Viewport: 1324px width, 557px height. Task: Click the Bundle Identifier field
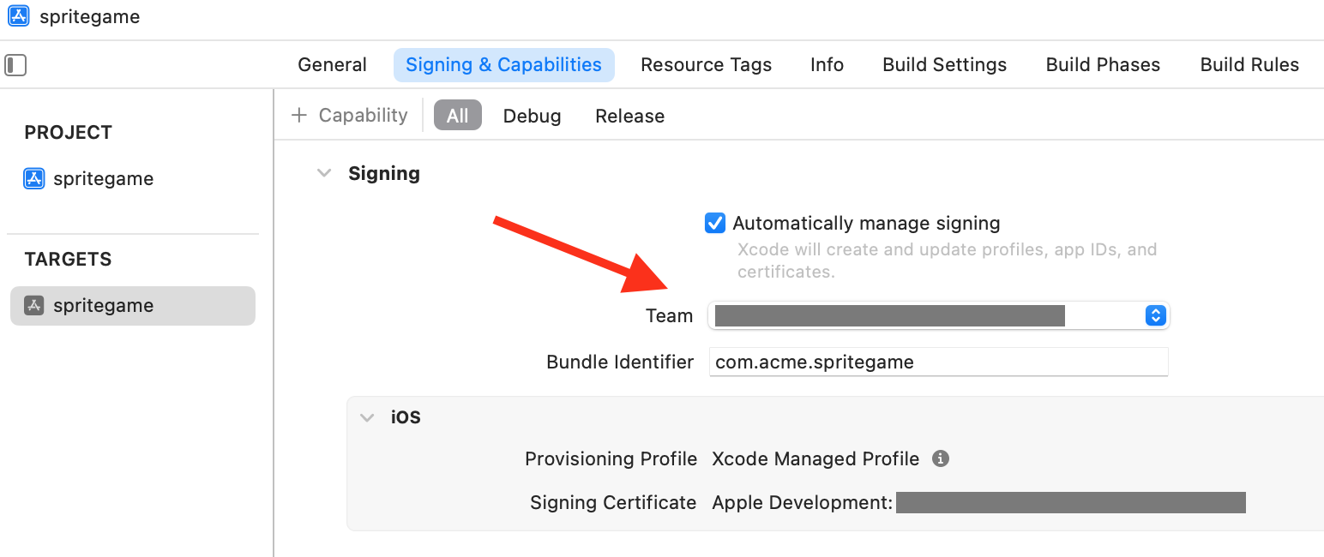pyautogui.click(x=938, y=362)
